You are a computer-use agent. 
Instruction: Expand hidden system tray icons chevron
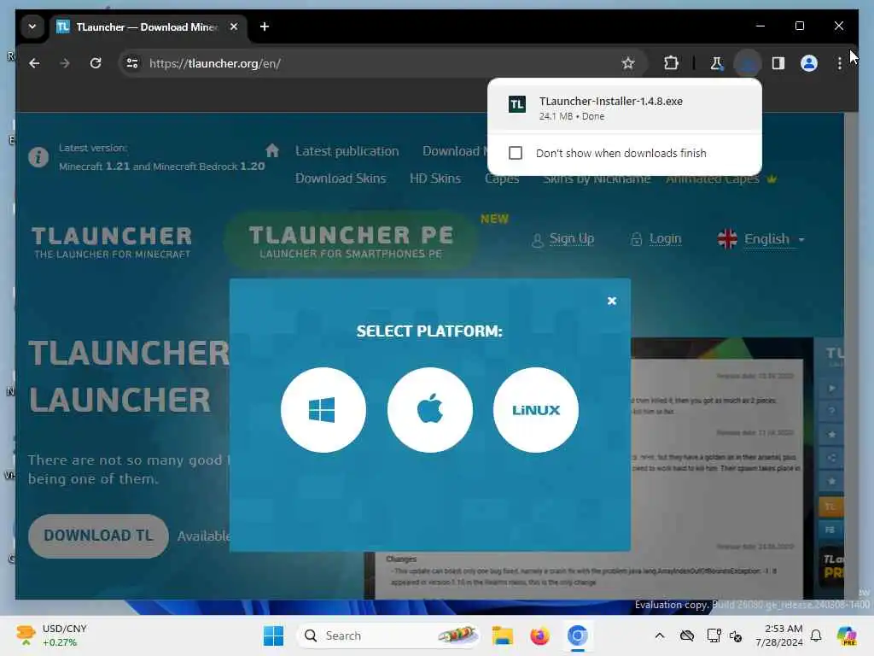[660, 635]
